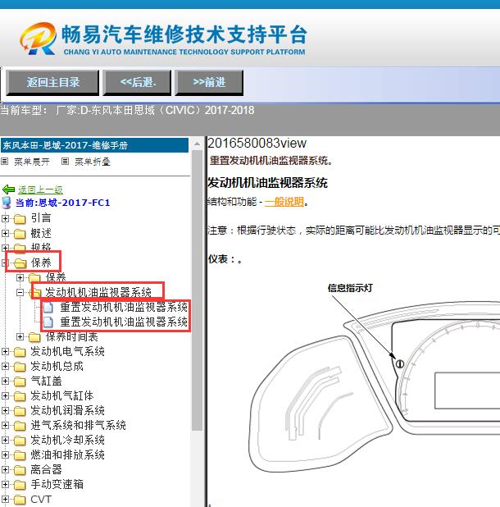Open the first 重置发动机机油监视器系统 document

pos(124,307)
